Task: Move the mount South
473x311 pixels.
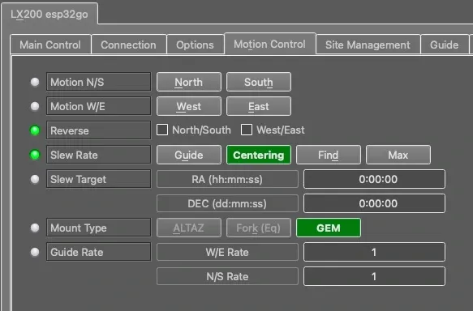Action: (x=259, y=82)
